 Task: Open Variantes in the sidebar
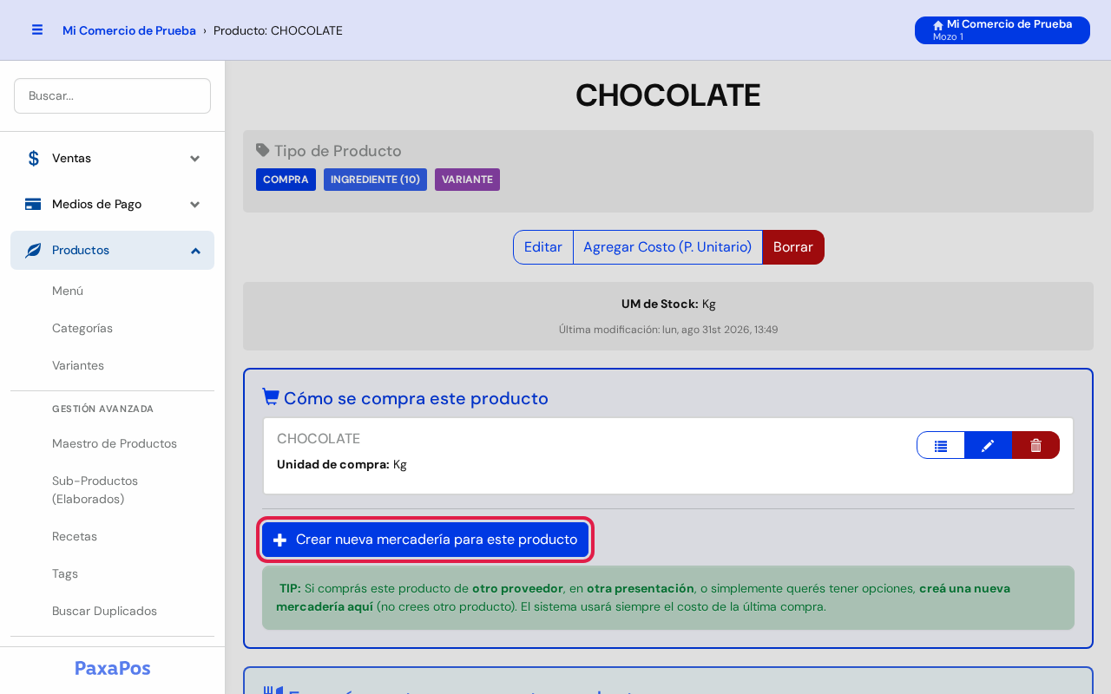[78, 365]
